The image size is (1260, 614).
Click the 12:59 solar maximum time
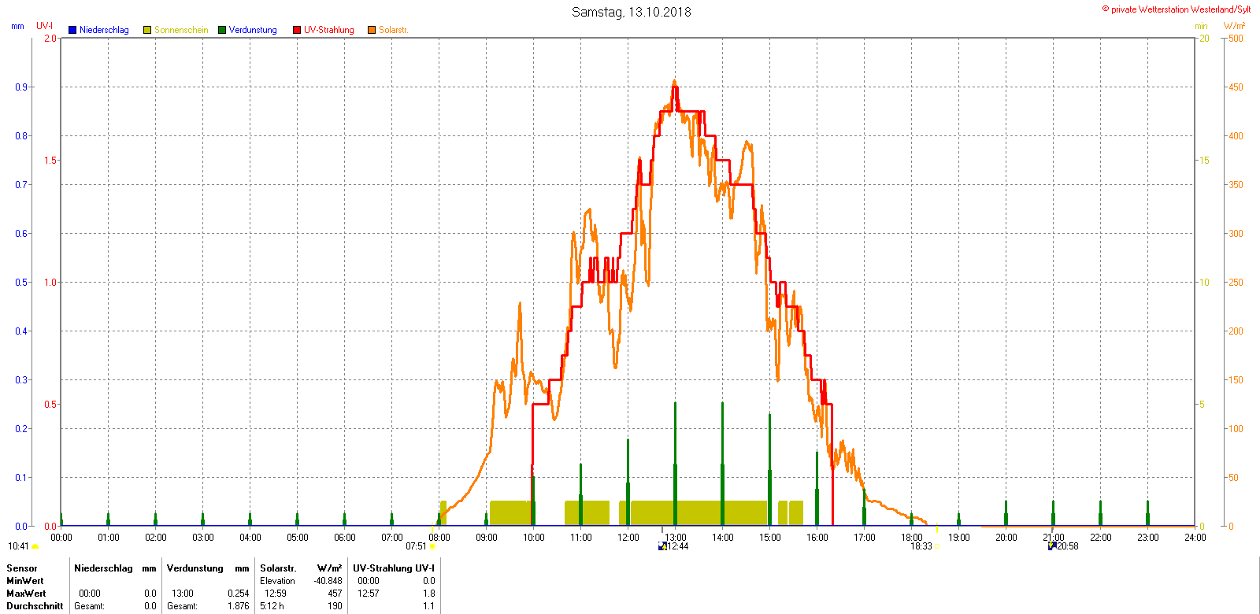coord(276,594)
